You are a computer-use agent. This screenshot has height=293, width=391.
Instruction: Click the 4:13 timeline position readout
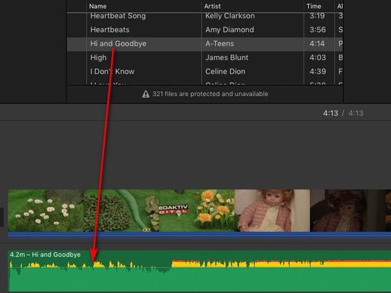330,113
